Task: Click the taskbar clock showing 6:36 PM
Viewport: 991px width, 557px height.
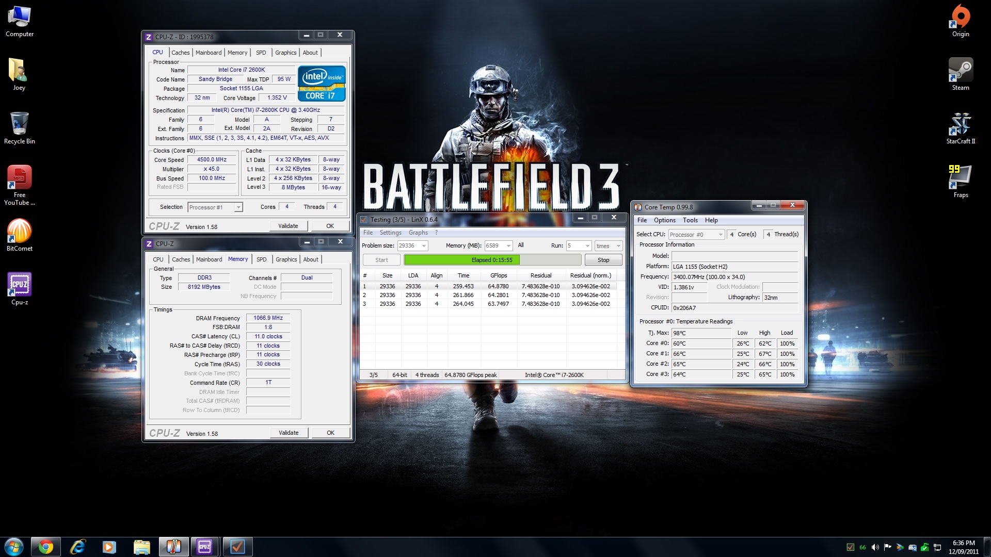Action: [964, 547]
